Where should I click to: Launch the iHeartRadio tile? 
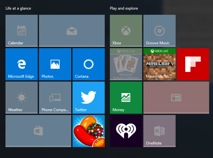click(126, 131)
